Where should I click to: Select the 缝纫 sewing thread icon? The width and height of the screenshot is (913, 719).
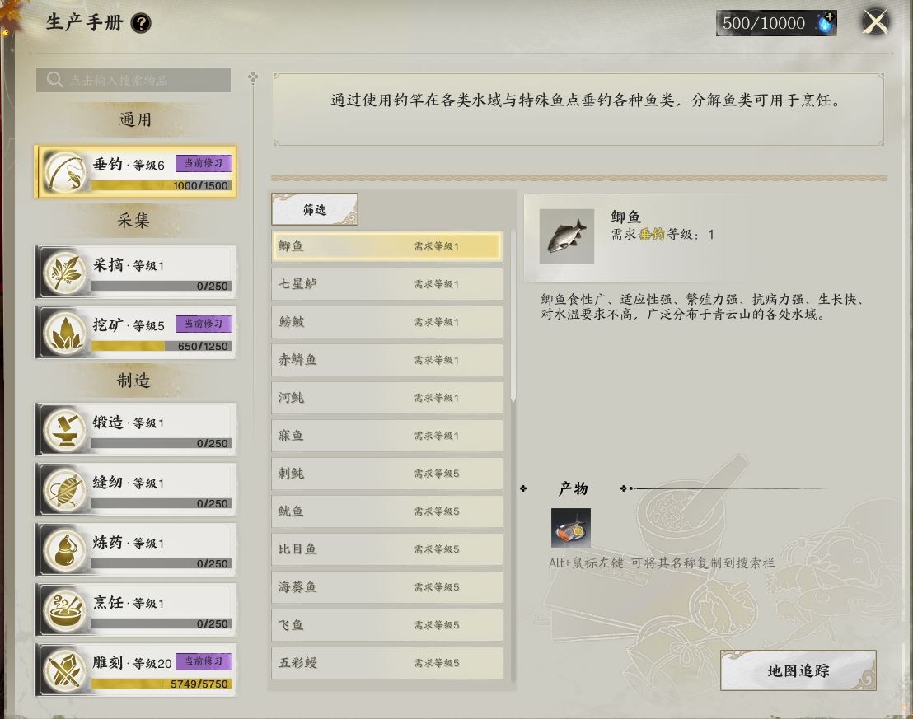tap(64, 489)
